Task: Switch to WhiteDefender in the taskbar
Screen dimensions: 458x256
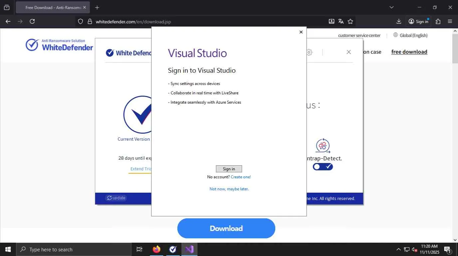Action: click(173, 249)
